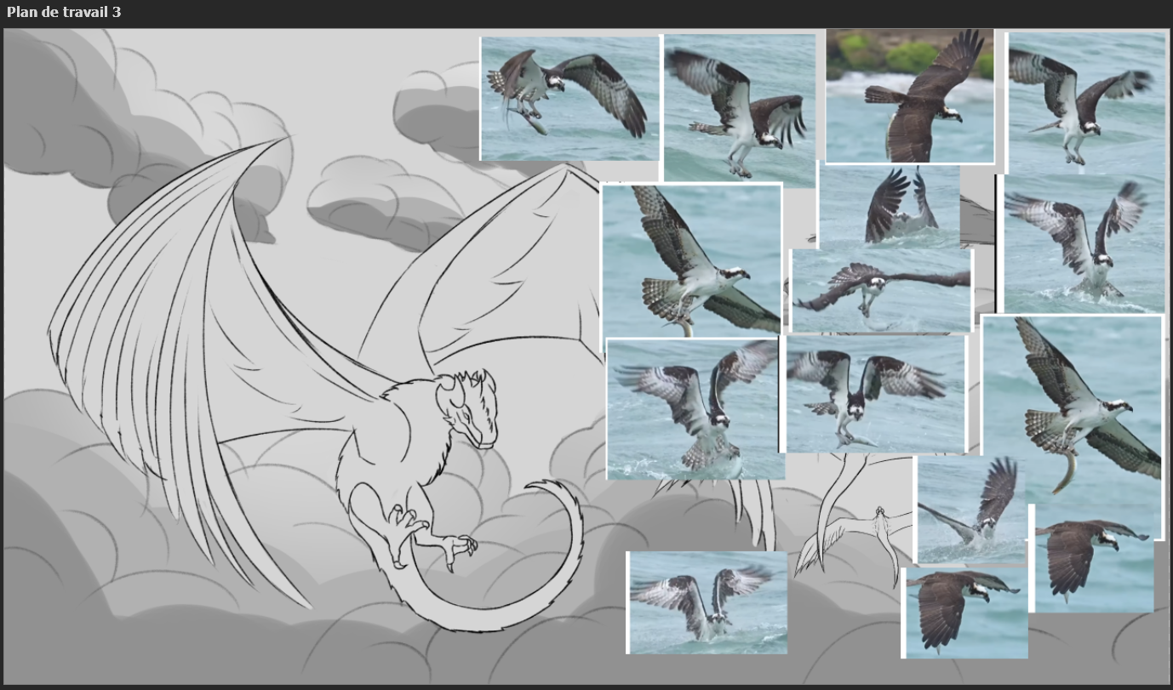
Task: Select banking osprey photo touching the dragon's right wing
Action: pyautogui.click(x=691, y=259)
